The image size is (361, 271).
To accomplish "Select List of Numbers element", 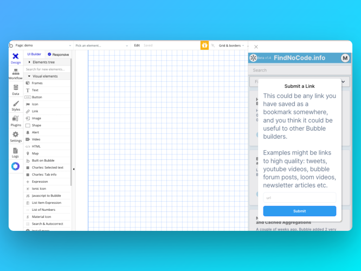I will tap(47, 210).
